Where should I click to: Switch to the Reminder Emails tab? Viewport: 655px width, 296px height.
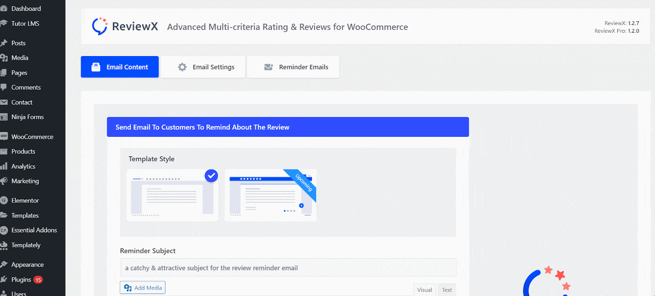coord(293,67)
